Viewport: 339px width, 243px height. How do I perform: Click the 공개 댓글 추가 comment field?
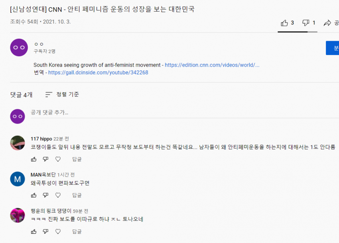(185, 113)
